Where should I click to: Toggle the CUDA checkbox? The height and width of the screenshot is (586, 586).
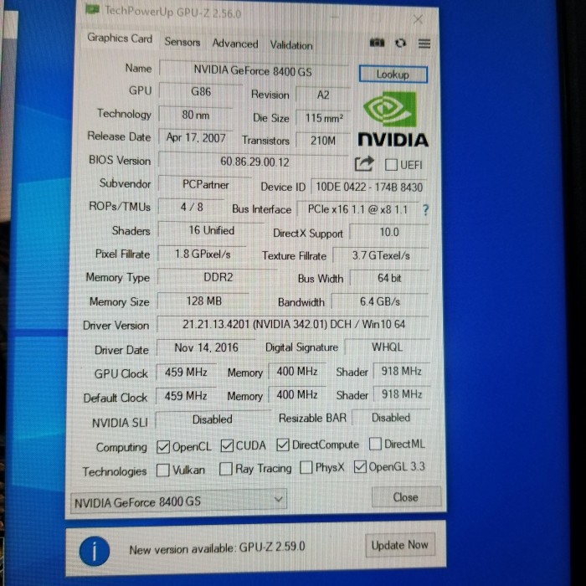click(x=227, y=445)
